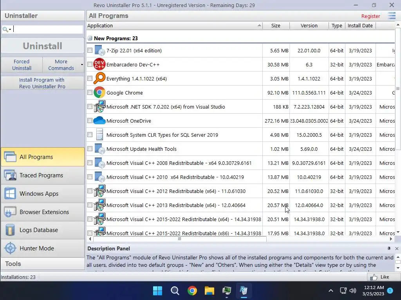Sort the list by Size column
This screenshot has height=300, width=401.
click(x=276, y=25)
